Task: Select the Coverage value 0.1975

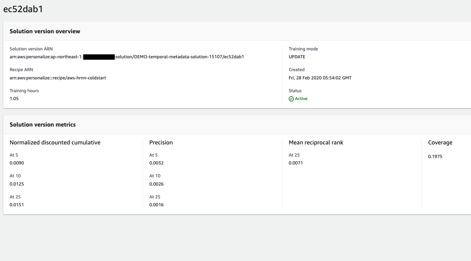Action: (435, 156)
